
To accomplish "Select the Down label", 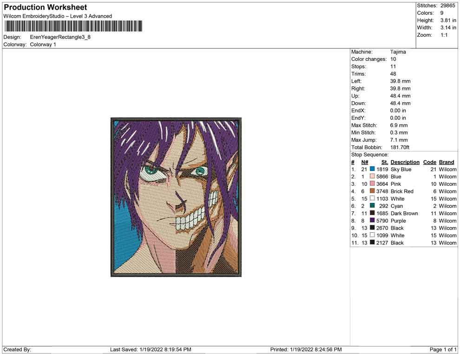I will coord(359,103).
